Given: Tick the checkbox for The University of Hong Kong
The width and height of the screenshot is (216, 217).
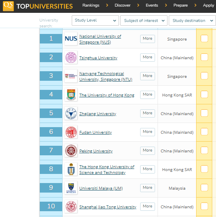Looking at the screenshot, I should coord(204,94).
